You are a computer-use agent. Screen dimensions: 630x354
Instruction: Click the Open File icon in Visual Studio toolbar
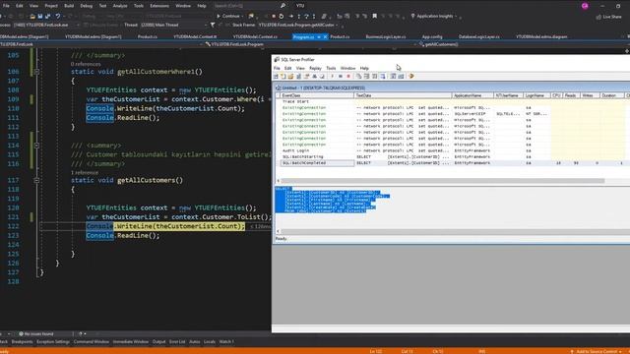32,16
